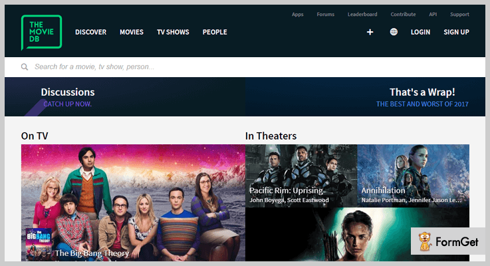Open the Discussions banner
Screen dimensions: 490x266
pos(125,97)
